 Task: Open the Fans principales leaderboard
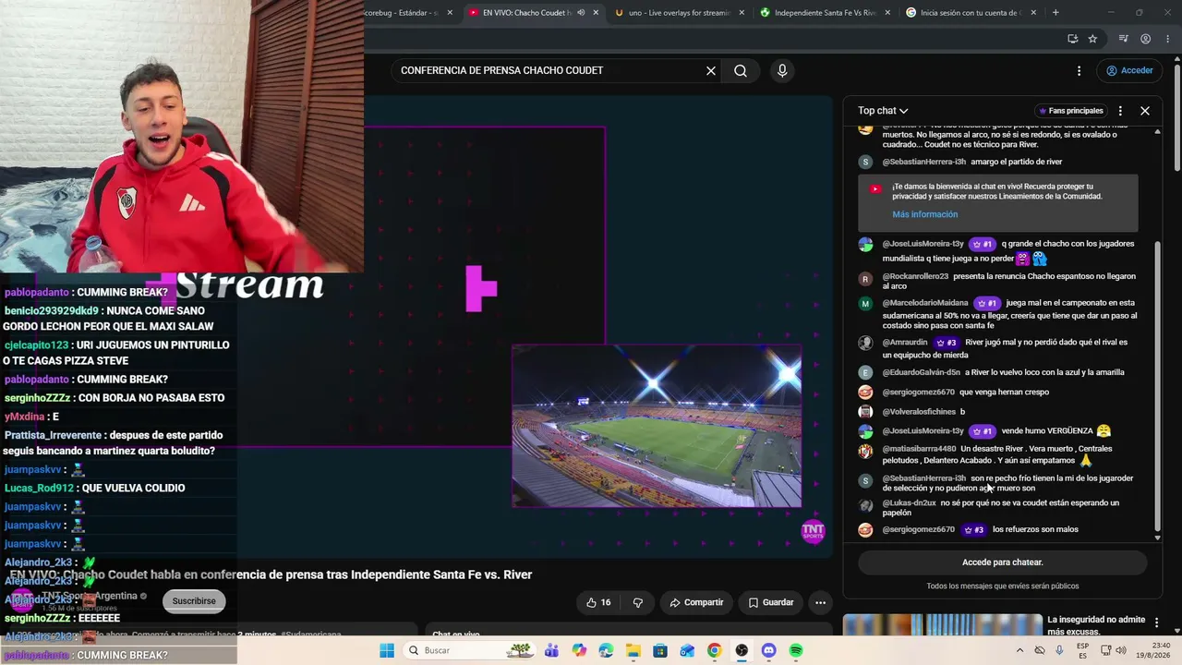point(1070,111)
